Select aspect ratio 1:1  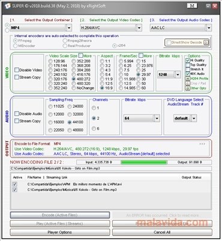click(x=102, y=61)
